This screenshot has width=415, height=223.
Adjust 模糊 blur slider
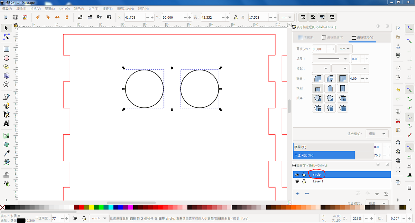point(333,147)
